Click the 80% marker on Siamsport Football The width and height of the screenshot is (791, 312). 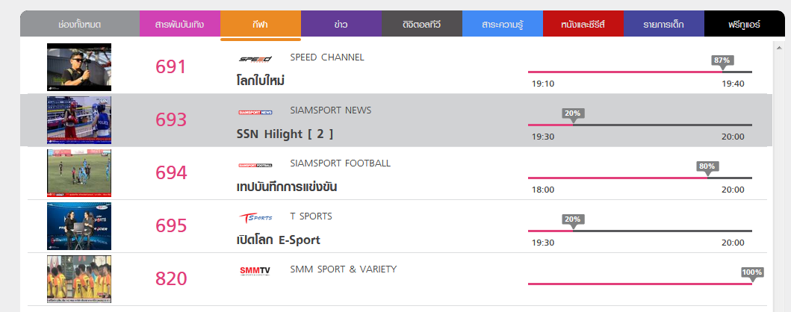point(707,166)
